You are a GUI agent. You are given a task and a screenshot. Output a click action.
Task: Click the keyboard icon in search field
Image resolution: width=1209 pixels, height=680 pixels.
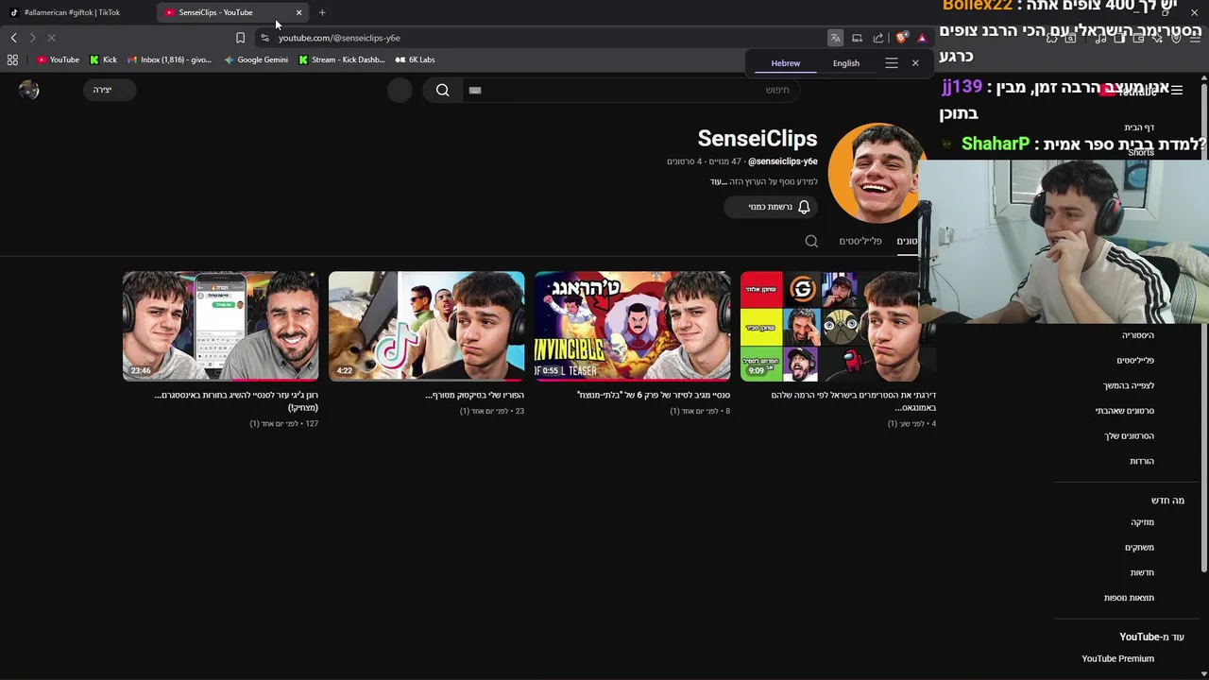click(x=475, y=90)
